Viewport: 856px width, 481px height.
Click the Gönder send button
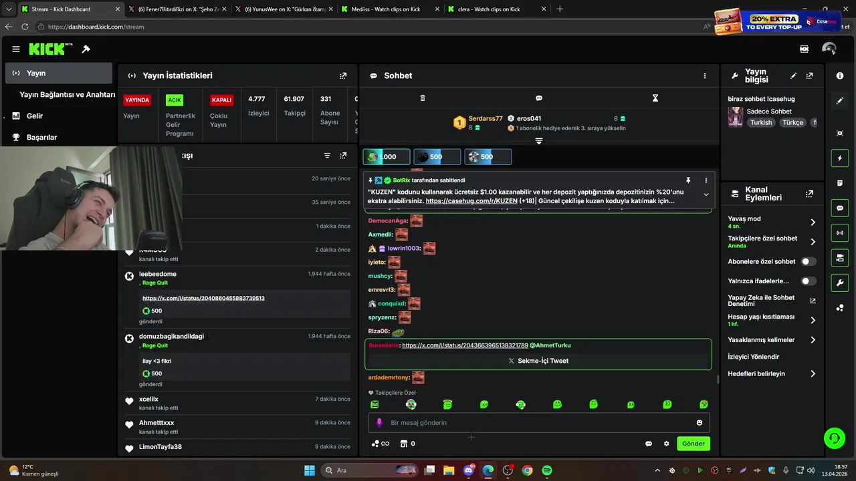point(693,444)
